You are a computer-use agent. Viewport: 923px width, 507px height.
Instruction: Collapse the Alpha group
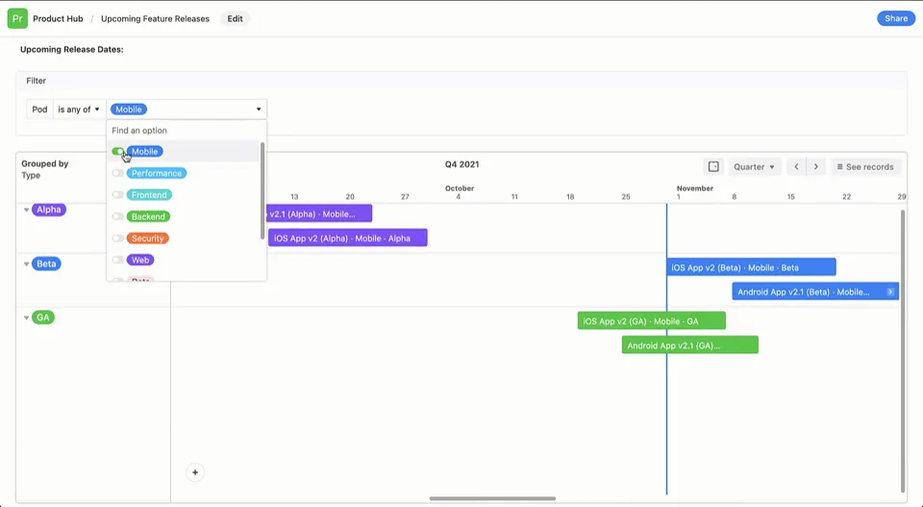(27, 210)
